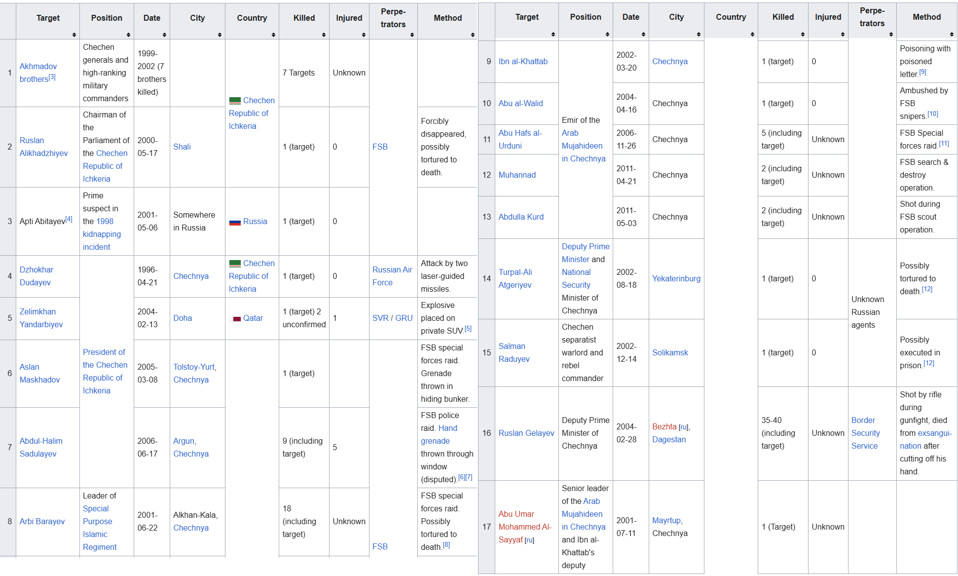This screenshot has width=958, height=576.
Task: Open Border Security Service link
Action: pos(865,433)
